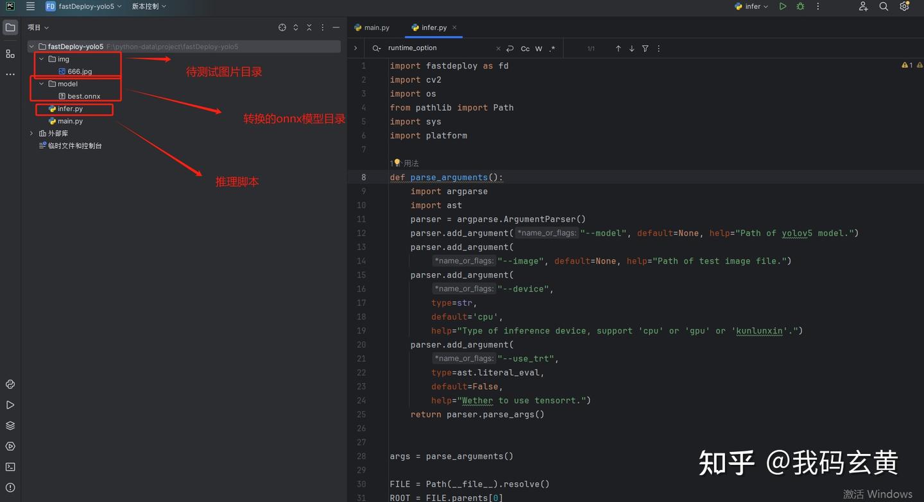The width and height of the screenshot is (924, 502).
Task: Expand the 外部库 node
Action: click(31, 133)
